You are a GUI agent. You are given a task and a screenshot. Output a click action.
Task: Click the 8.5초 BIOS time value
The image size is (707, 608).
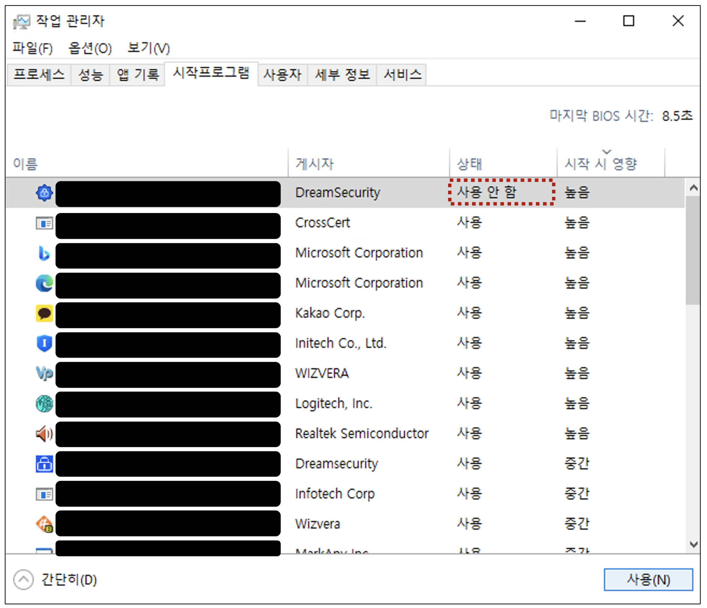click(x=677, y=116)
